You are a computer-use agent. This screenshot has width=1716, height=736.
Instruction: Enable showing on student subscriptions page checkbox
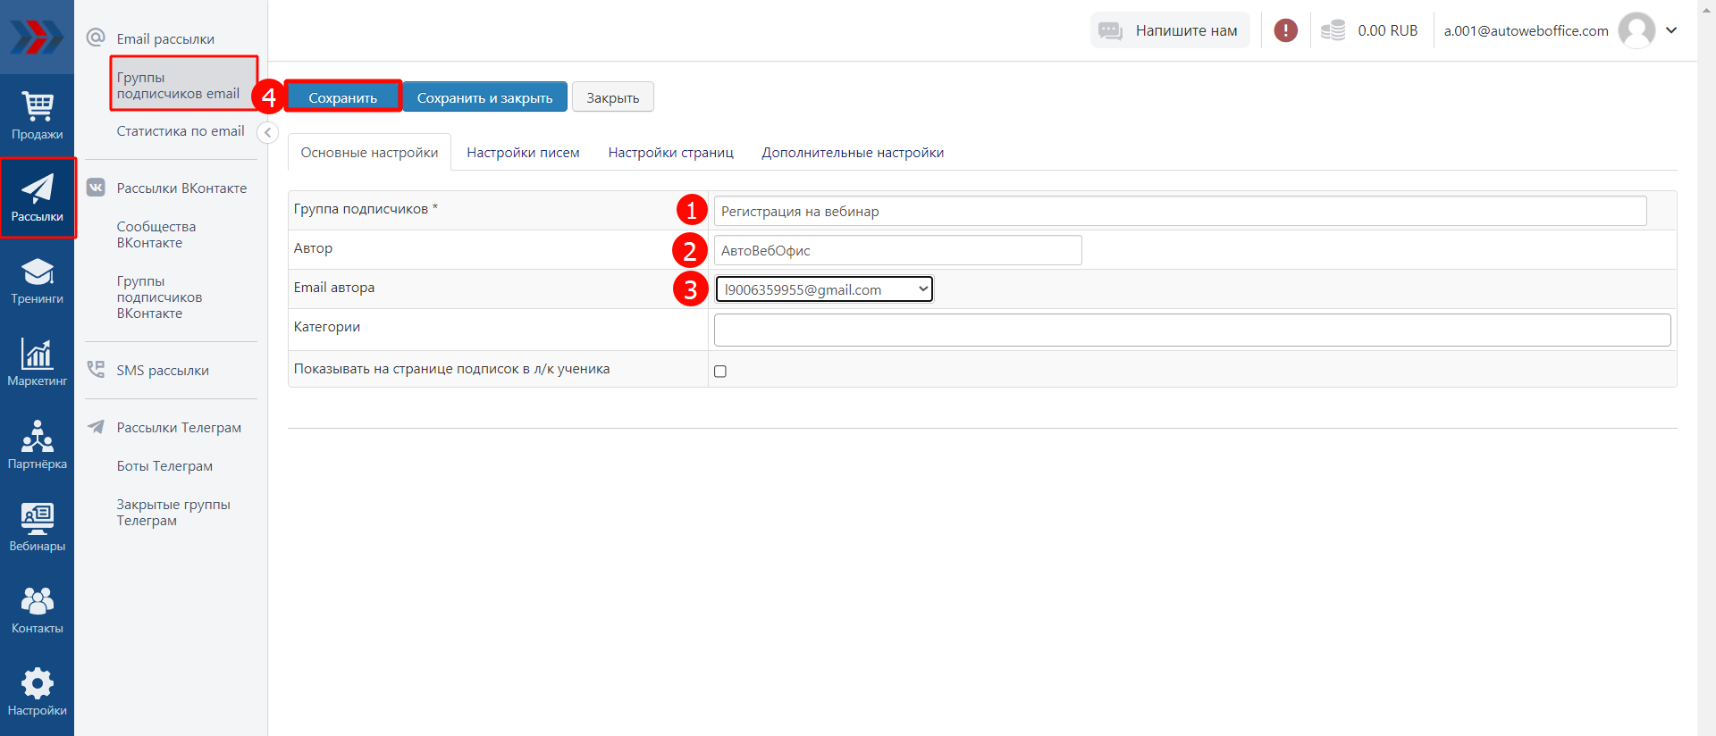click(720, 372)
